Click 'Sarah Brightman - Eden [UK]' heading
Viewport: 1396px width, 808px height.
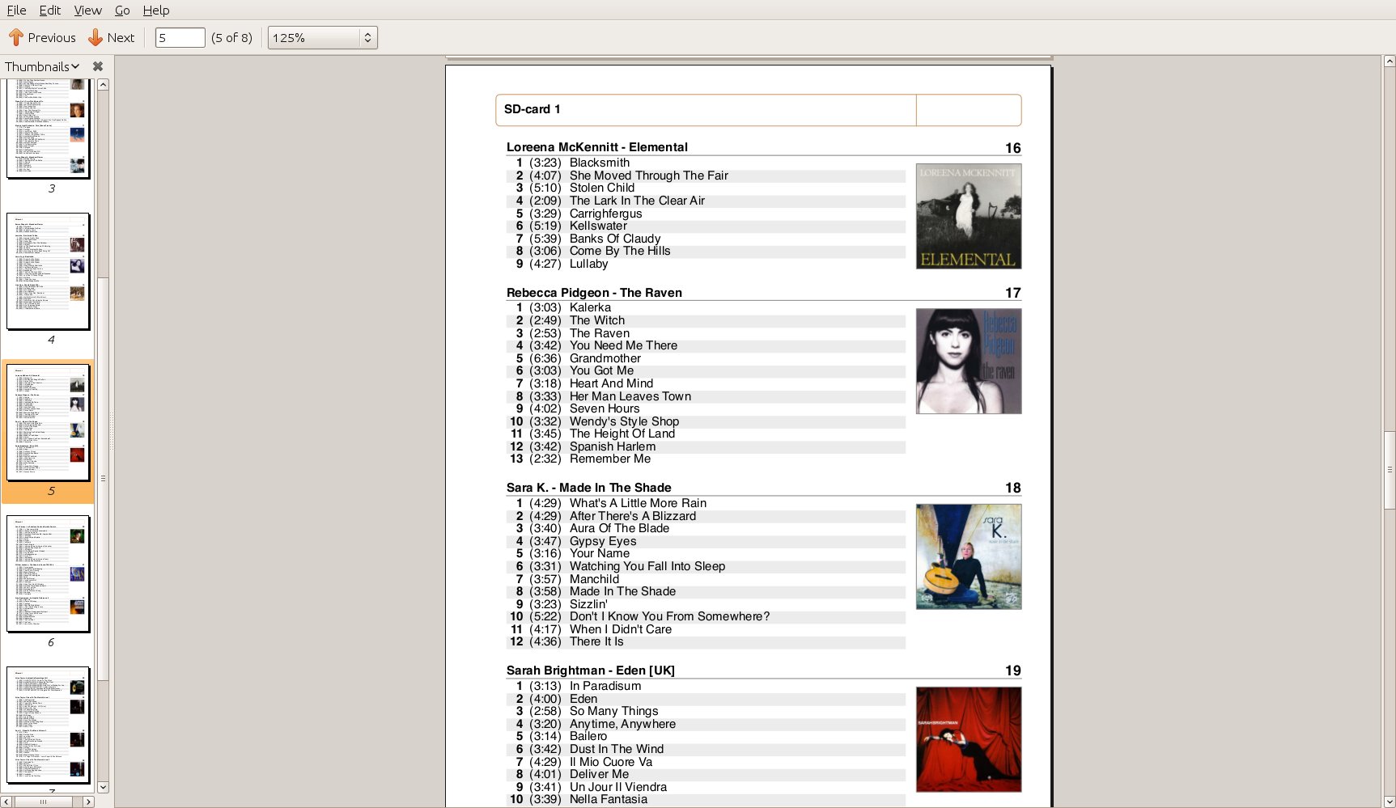tap(591, 671)
